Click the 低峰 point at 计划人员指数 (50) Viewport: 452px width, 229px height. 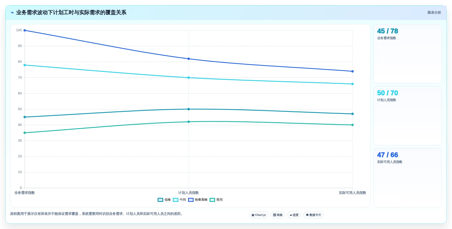click(189, 109)
